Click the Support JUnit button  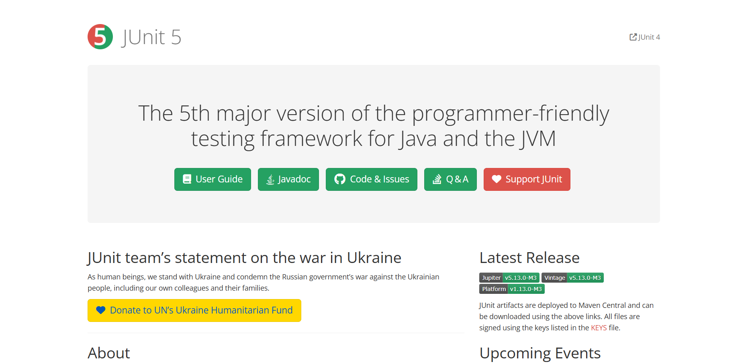pyautogui.click(x=527, y=179)
